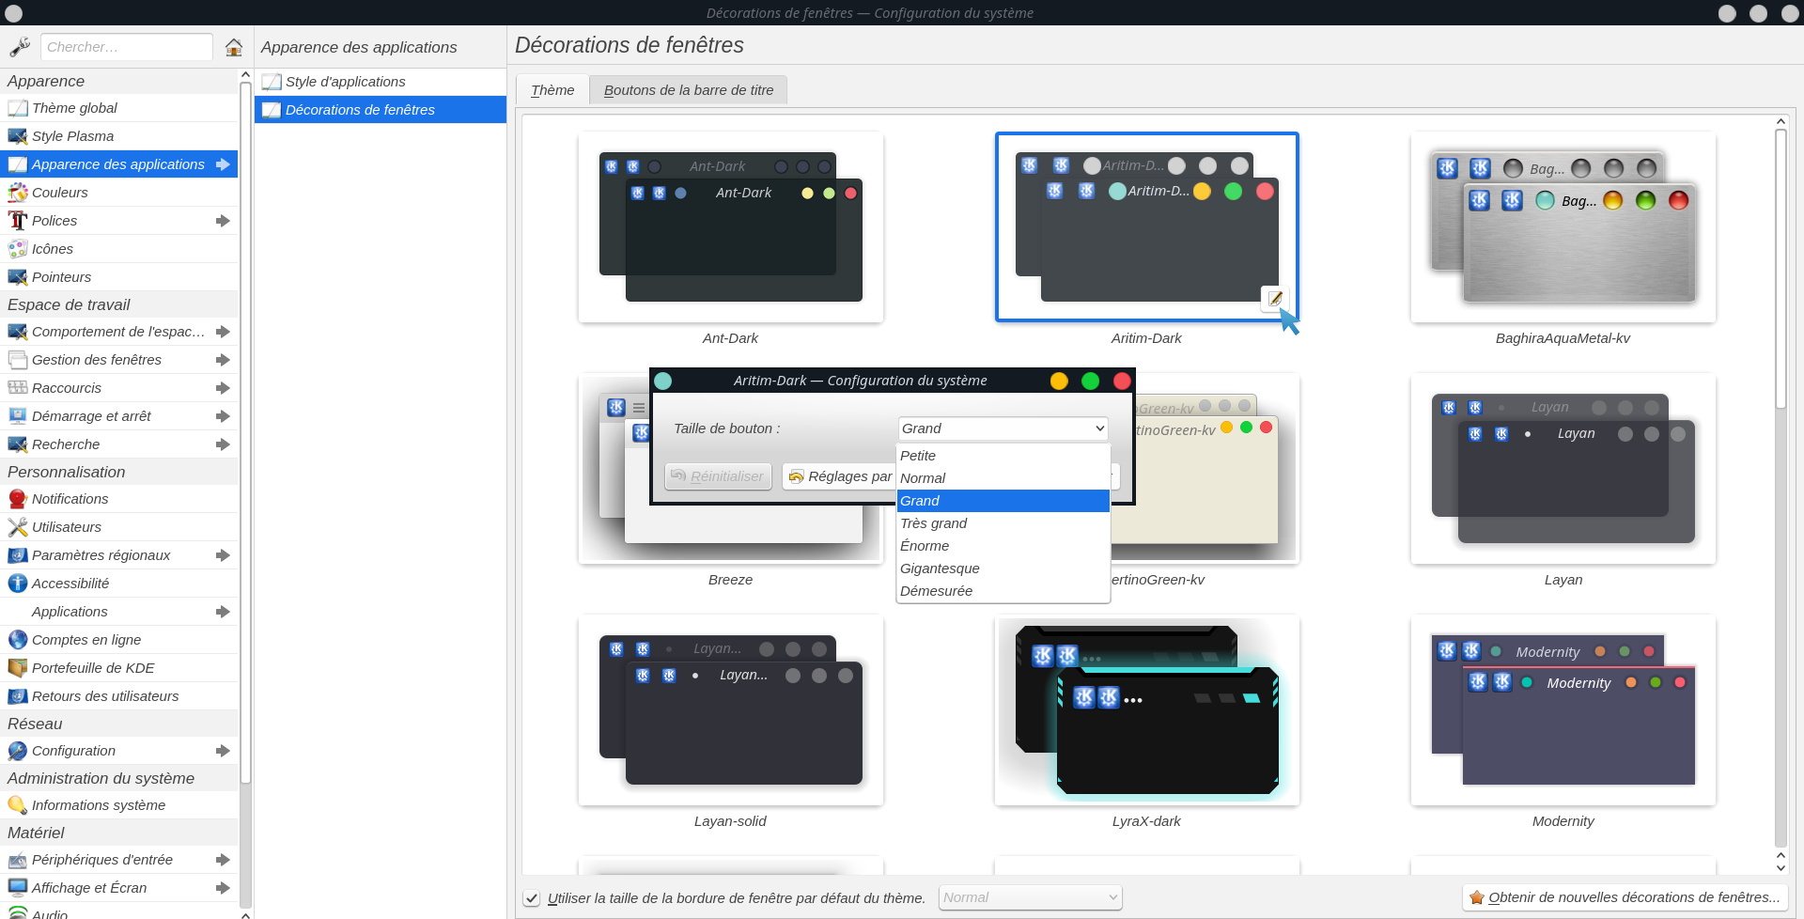Open Périphériques d'entrée
This screenshot has height=919, width=1804.
coord(118,860)
